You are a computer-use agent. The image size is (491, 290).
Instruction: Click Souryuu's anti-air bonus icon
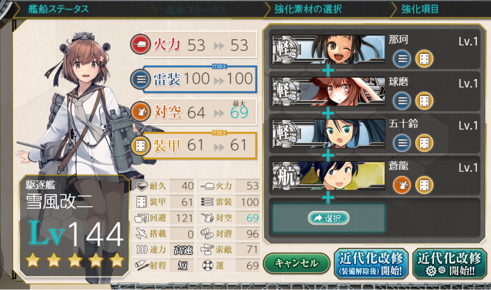pyautogui.click(x=402, y=185)
